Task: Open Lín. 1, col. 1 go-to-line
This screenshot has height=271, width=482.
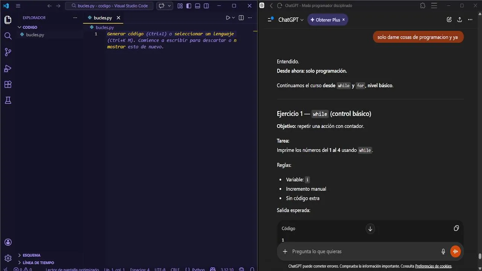Action: pos(114,269)
